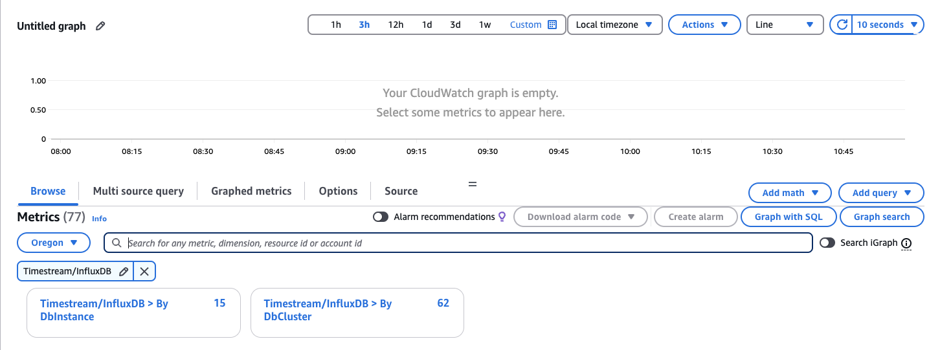Click the lightbulb icon near Alarm recommendations
The height and width of the screenshot is (350, 940).
(502, 217)
